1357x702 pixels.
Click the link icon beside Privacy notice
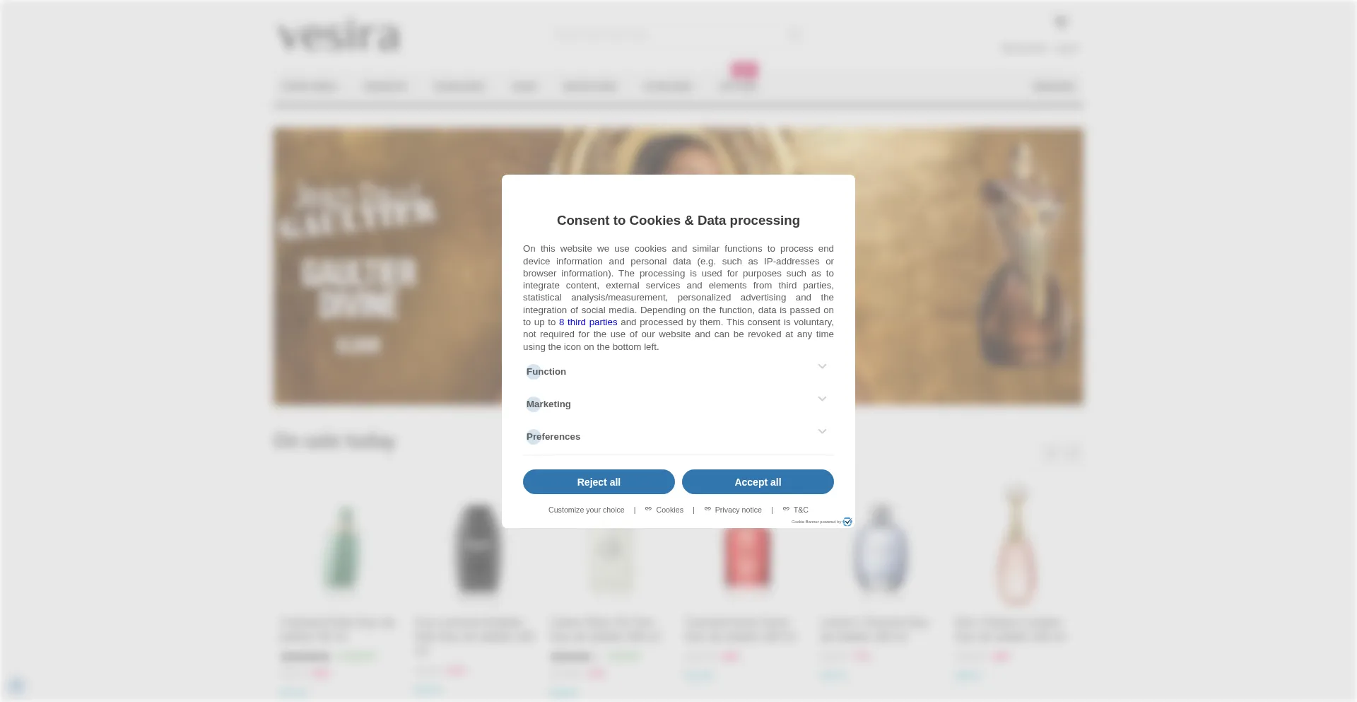pyautogui.click(x=707, y=509)
